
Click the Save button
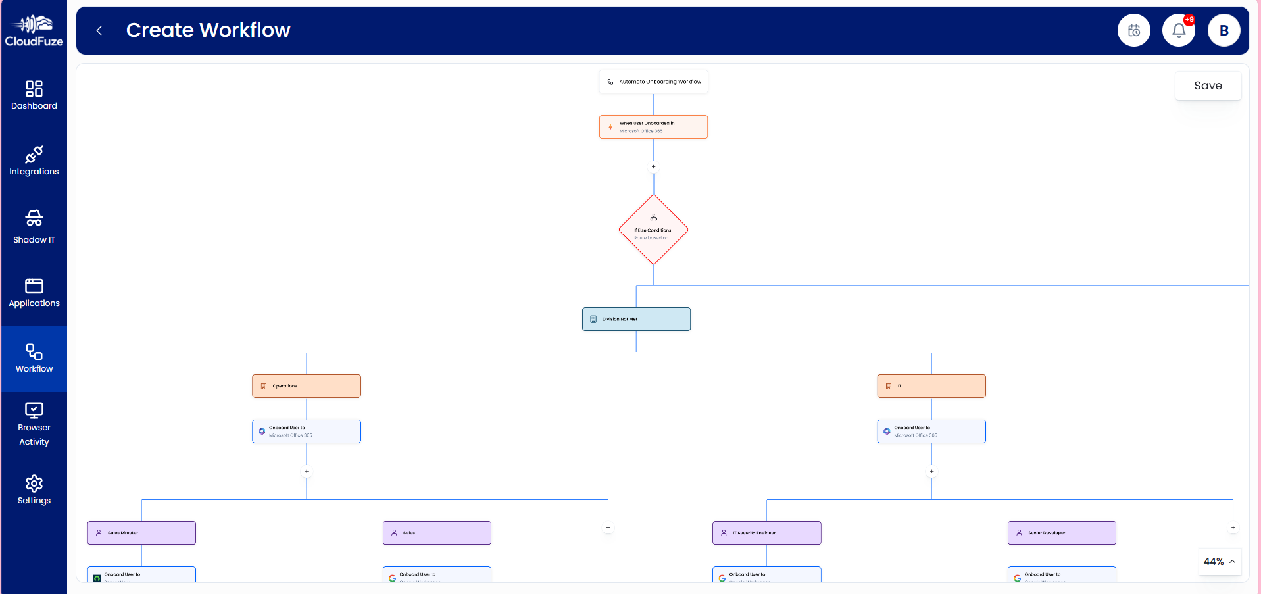tap(1208, 86)
